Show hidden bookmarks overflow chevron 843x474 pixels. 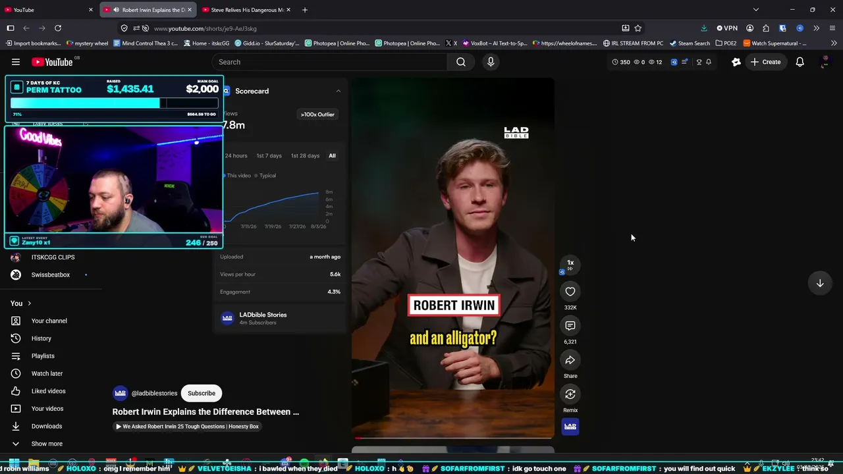tap(834, 43)
